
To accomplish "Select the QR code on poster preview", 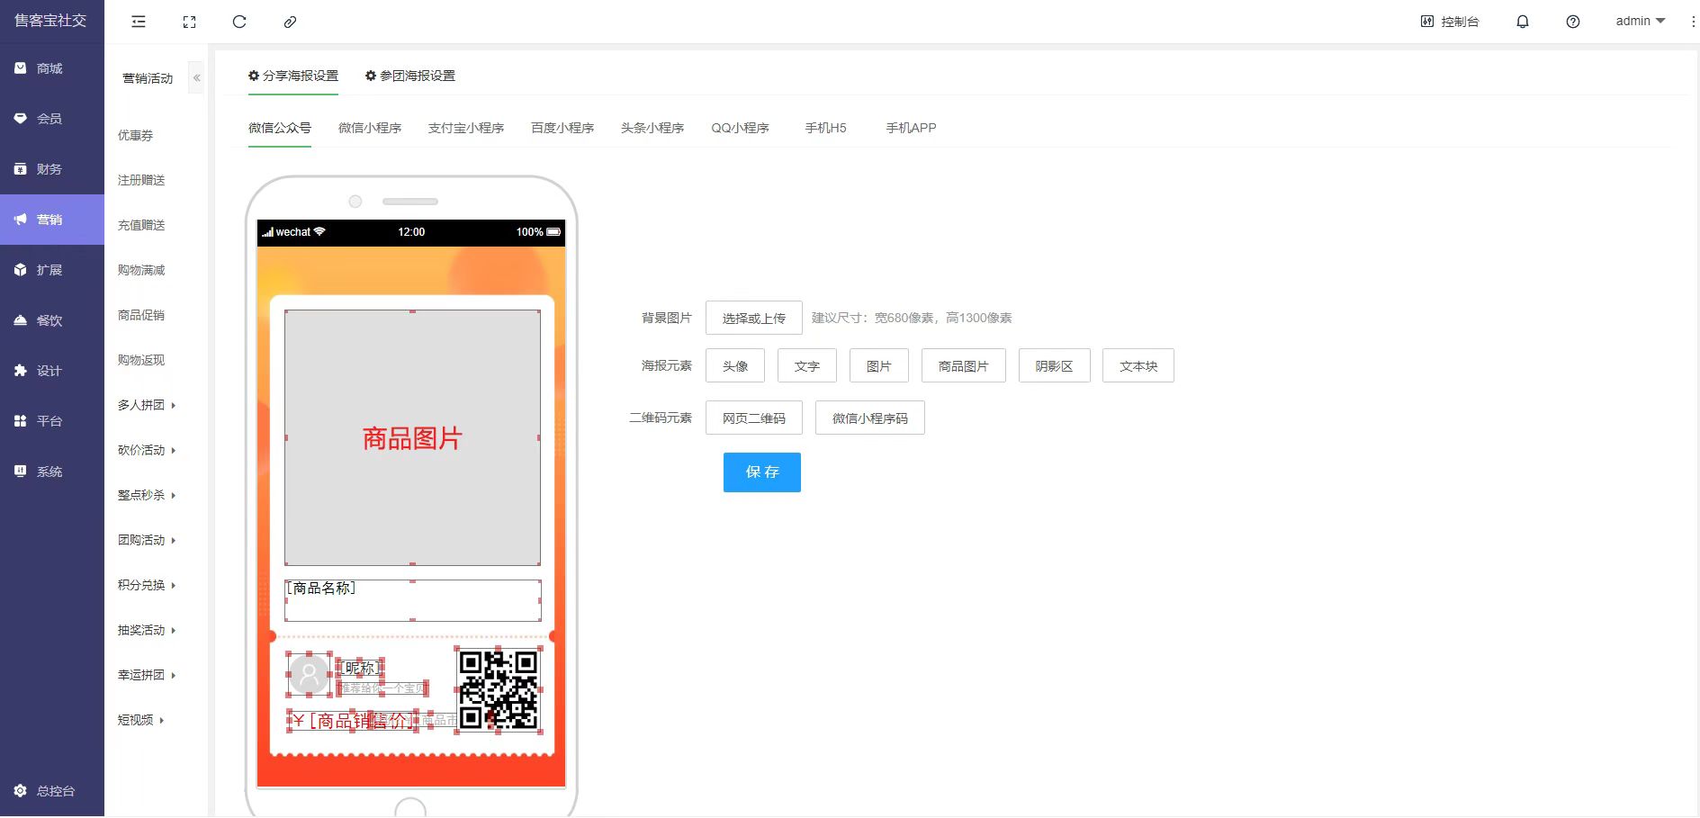I will (499, 689).
